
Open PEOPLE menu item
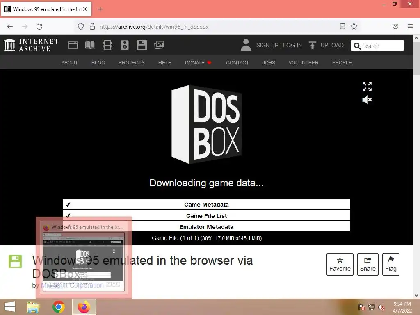342,62
